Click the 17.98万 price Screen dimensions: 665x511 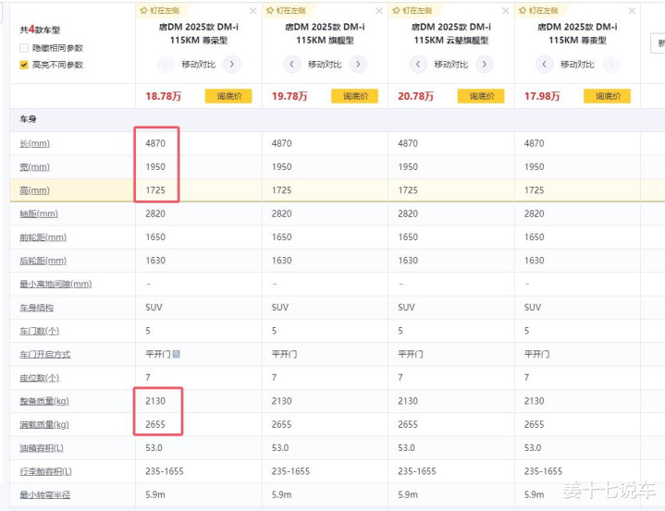click(x=542, y=96)
